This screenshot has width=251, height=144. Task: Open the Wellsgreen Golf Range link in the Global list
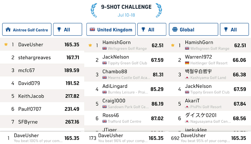210,49
